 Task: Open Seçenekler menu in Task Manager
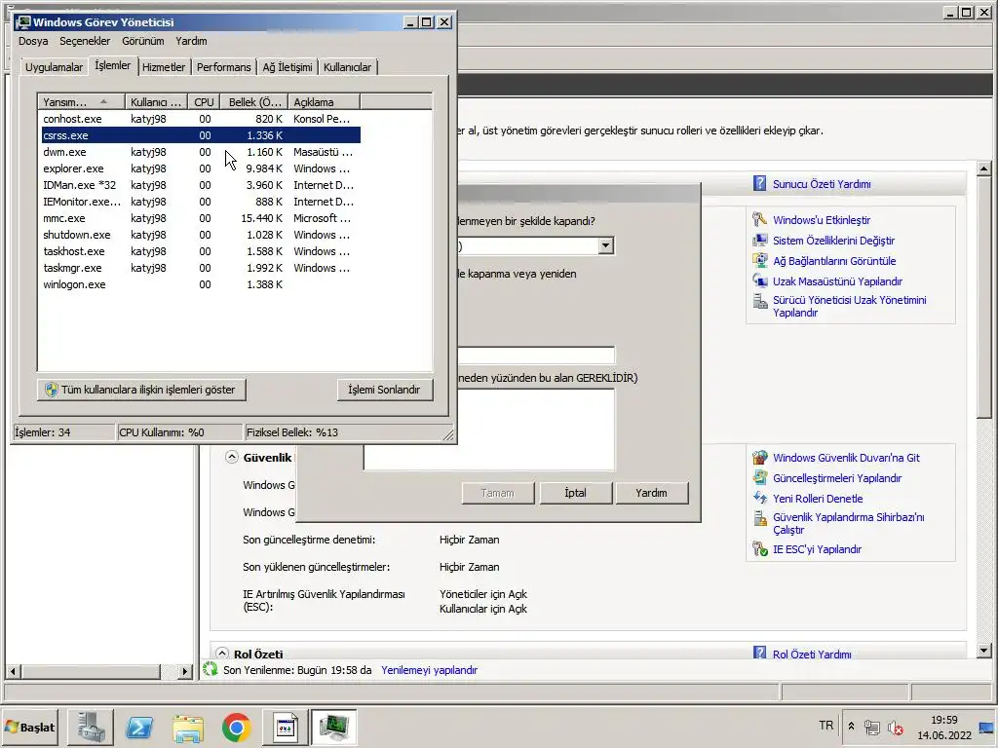85,41
